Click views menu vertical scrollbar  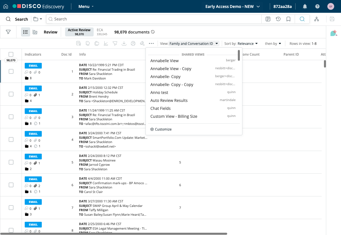pos(239,55)
